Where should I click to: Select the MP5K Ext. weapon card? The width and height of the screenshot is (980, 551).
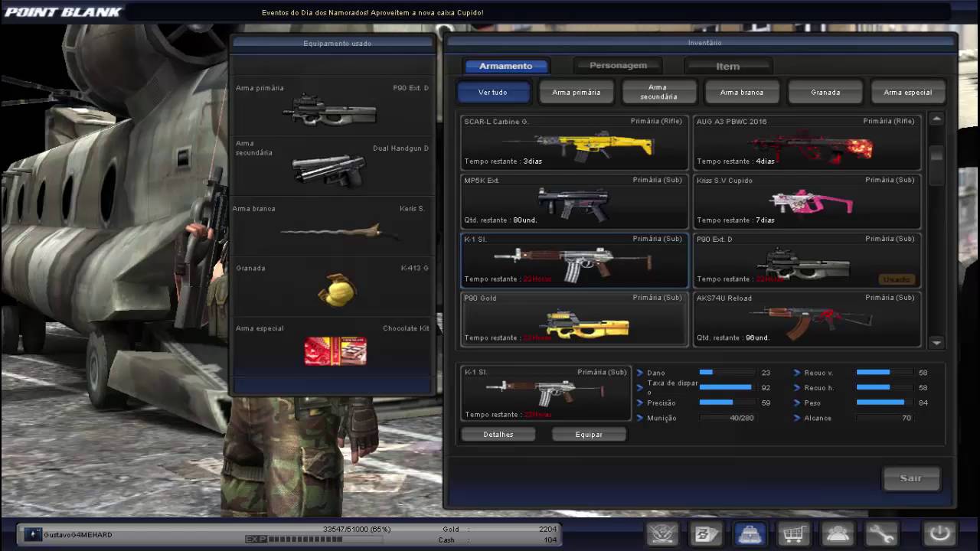coord(574,201)
